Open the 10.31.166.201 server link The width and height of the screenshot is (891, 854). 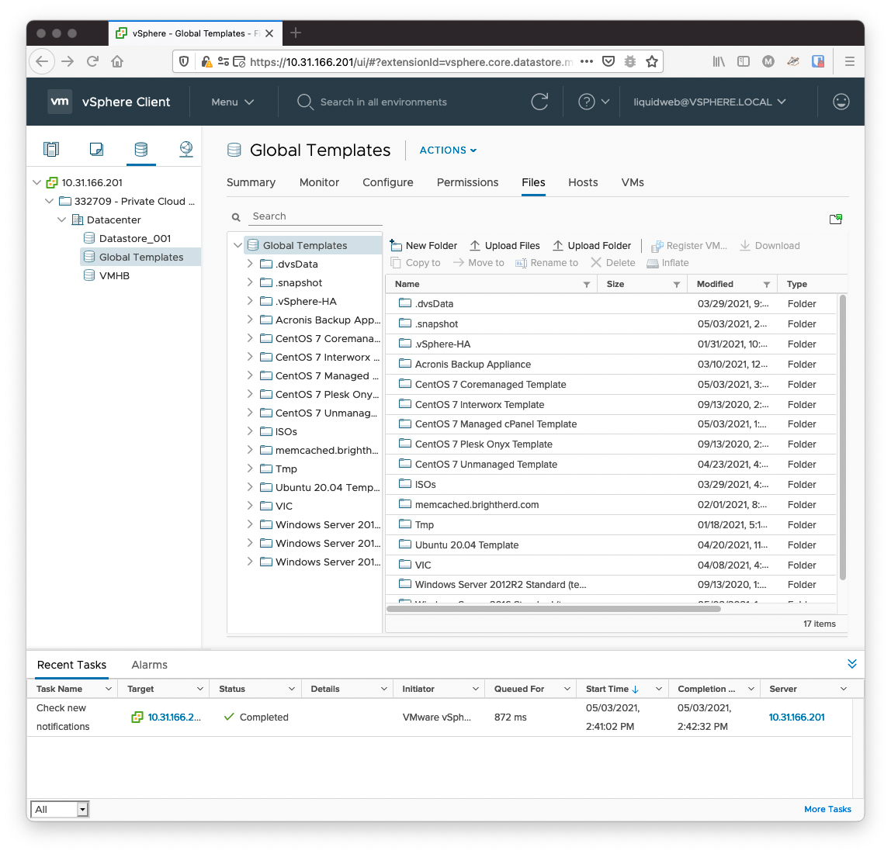pyautogui.click(x=796, y=717)
